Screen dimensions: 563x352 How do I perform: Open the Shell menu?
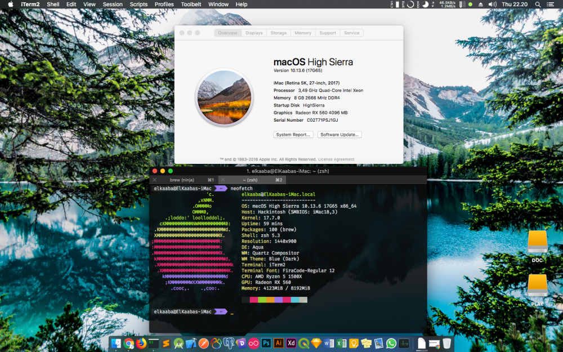[53, 5]
